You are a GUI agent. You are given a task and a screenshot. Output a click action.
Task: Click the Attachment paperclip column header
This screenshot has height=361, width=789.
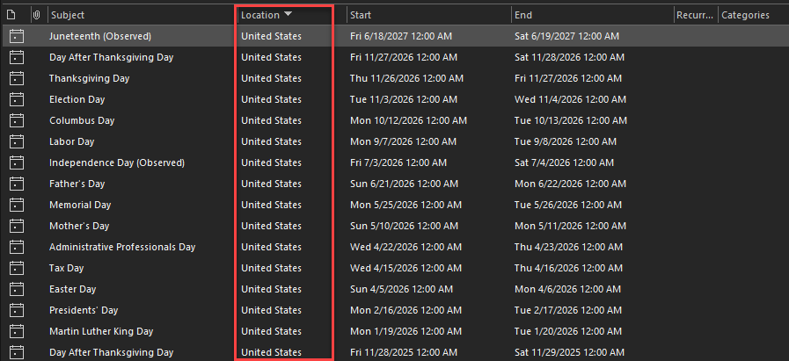[36, 15]
